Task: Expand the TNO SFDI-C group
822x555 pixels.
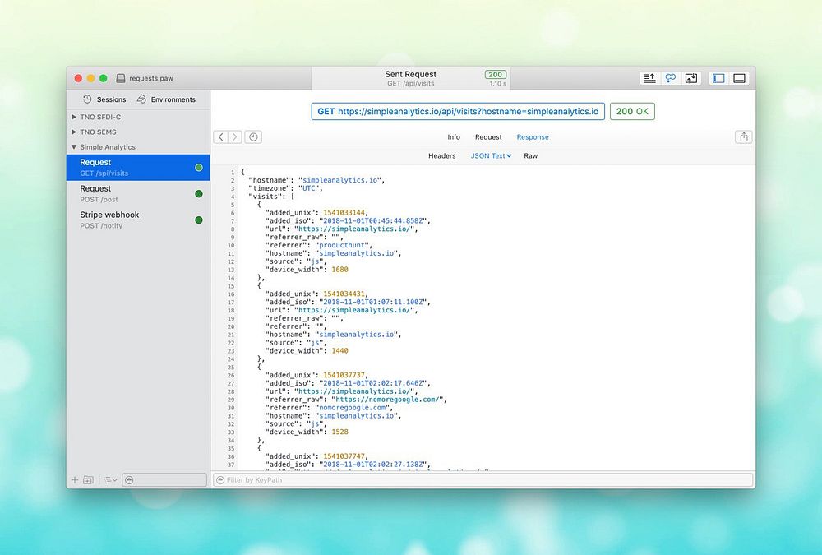Action: pyautogui.click(x=74, y=117)
